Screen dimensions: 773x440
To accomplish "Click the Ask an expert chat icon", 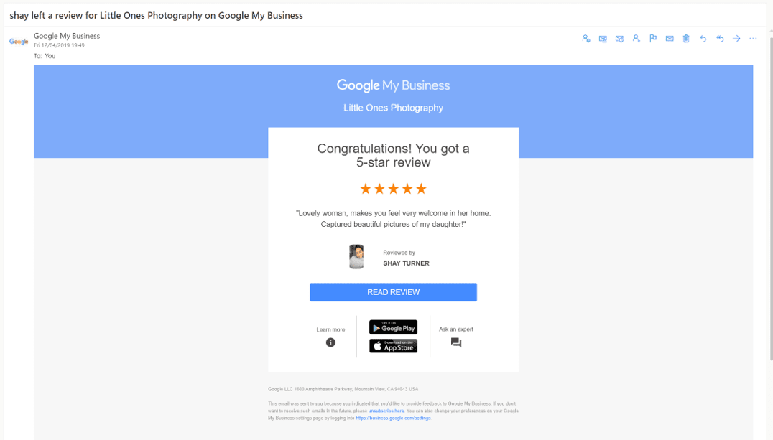I will point(456,342).
